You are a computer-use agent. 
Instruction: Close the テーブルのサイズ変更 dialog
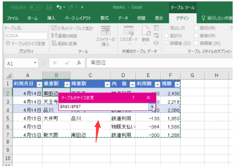pos(148,98)
